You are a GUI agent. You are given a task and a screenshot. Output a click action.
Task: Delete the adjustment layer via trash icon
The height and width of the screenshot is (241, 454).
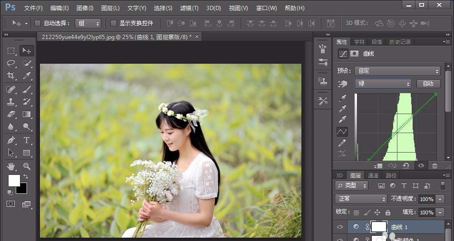(435, 166)
